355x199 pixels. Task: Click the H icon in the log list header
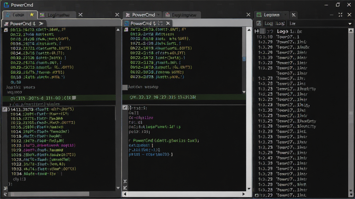pos(257,31)
